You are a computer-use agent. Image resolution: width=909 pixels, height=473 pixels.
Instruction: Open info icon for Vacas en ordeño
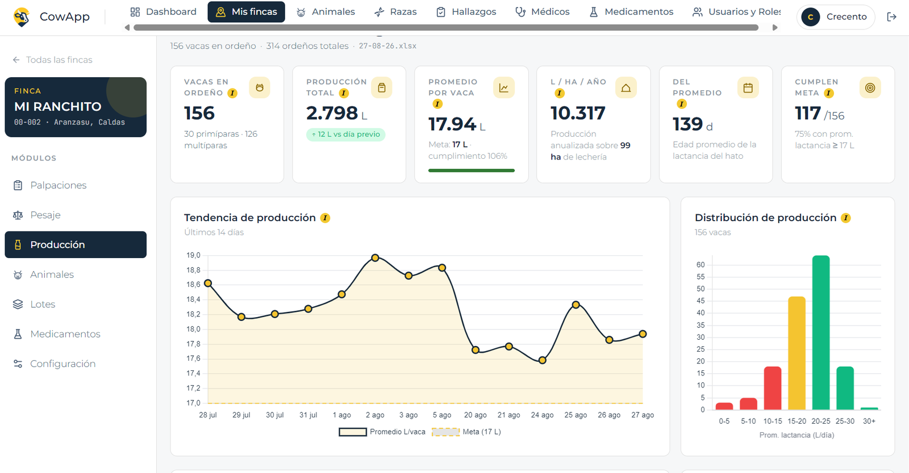(232, 93)
